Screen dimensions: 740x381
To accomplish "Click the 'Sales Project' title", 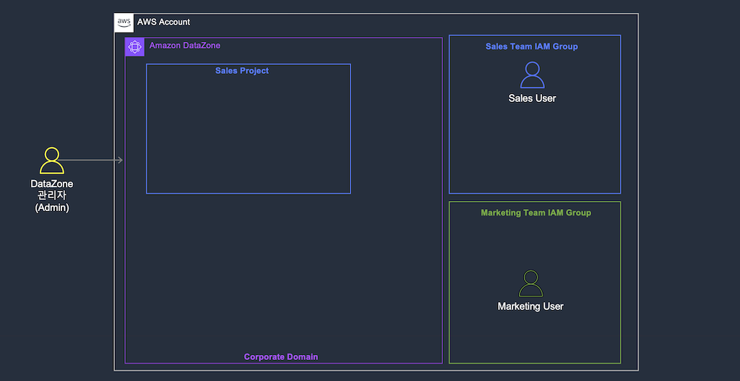I will 242,71.
